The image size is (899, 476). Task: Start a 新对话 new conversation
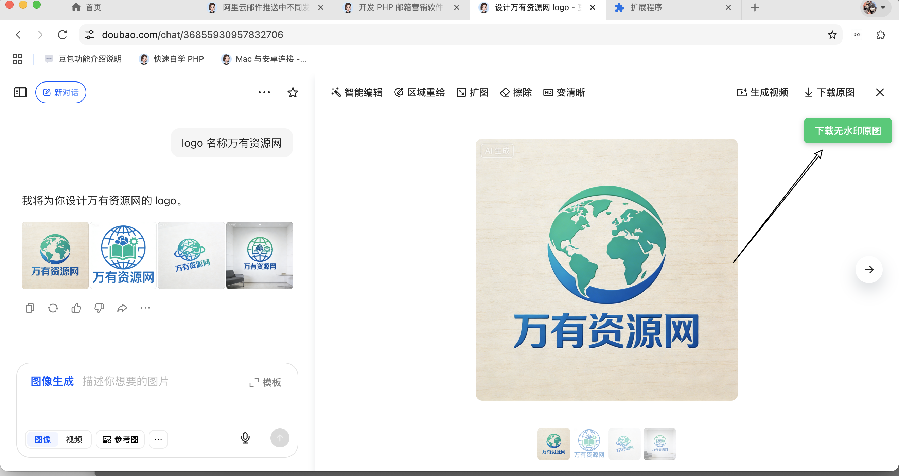[x=61, y=92]
